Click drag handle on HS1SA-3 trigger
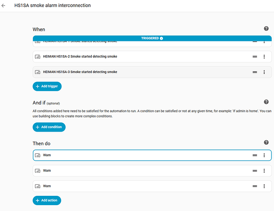The width and height of the screenshot is (274, 211). point(255,72)
